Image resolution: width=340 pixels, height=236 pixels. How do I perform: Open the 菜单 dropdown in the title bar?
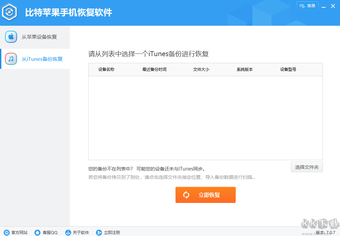[307, 6]
